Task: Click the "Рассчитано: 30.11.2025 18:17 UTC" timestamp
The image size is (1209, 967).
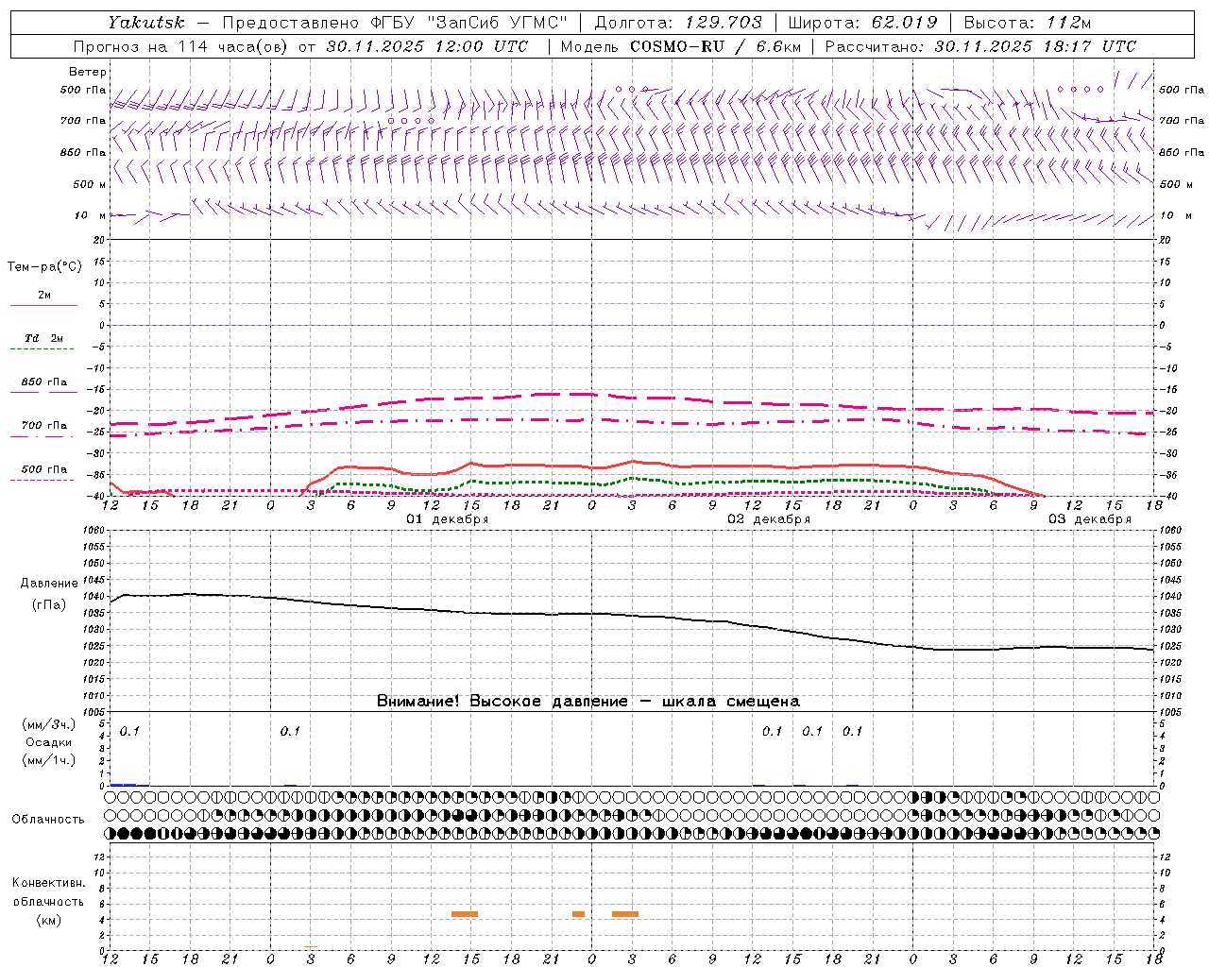Action: click(980, 46)
